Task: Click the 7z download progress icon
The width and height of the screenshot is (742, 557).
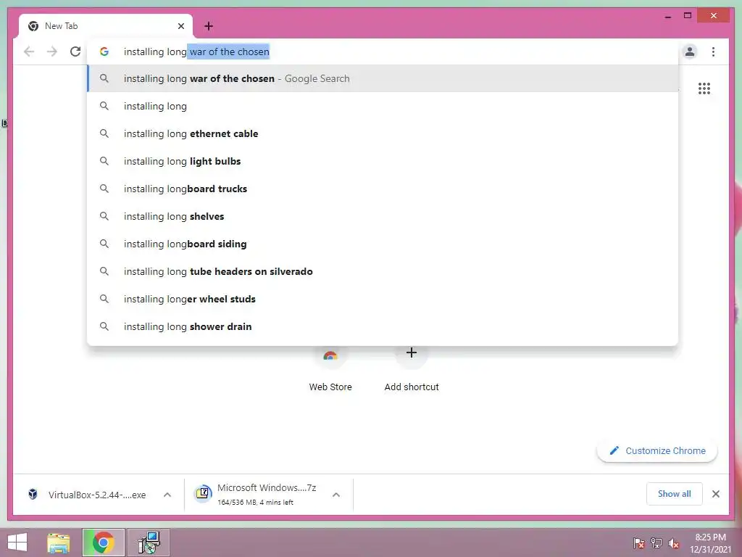Action: (x=203, y=493)
